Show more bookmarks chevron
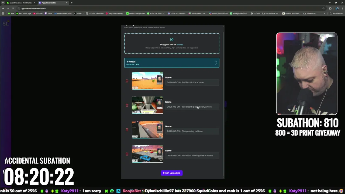Image resolution: width=345 pixels, height=194 pixels. pyautogui.click(x=324, y=13)
